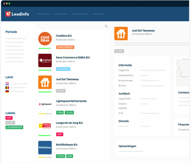This screenshot has height=163, width=191.
Task: Filter by the Belgium flag
Action: point(7,88)
